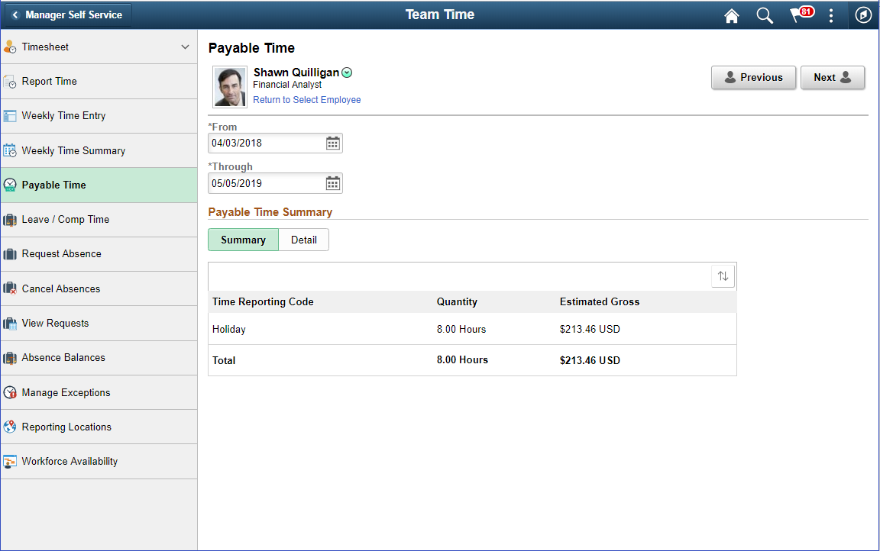Open the NavBar compass icon
This screenshot has width=880, height=551.
pyautogui.click(x=863, y=15)
